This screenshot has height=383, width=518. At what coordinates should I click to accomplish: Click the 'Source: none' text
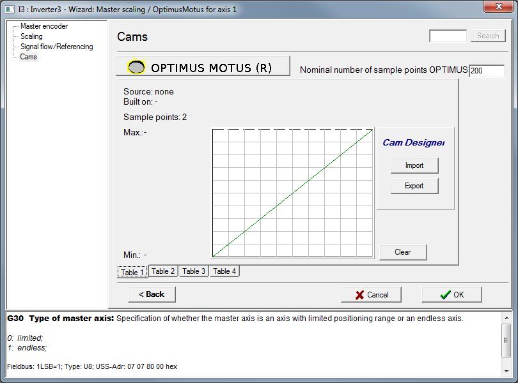148,91
